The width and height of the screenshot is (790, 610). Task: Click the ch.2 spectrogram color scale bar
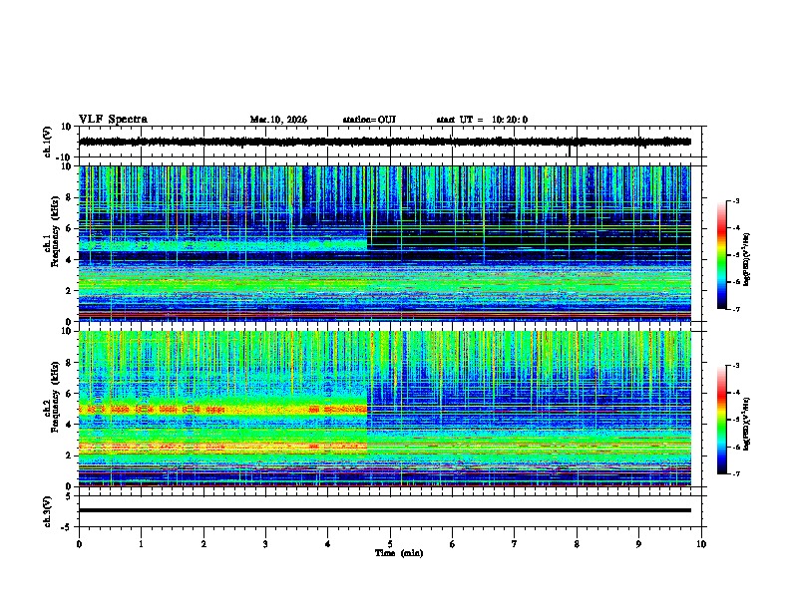pyautogui.click(x=722, y=420)
